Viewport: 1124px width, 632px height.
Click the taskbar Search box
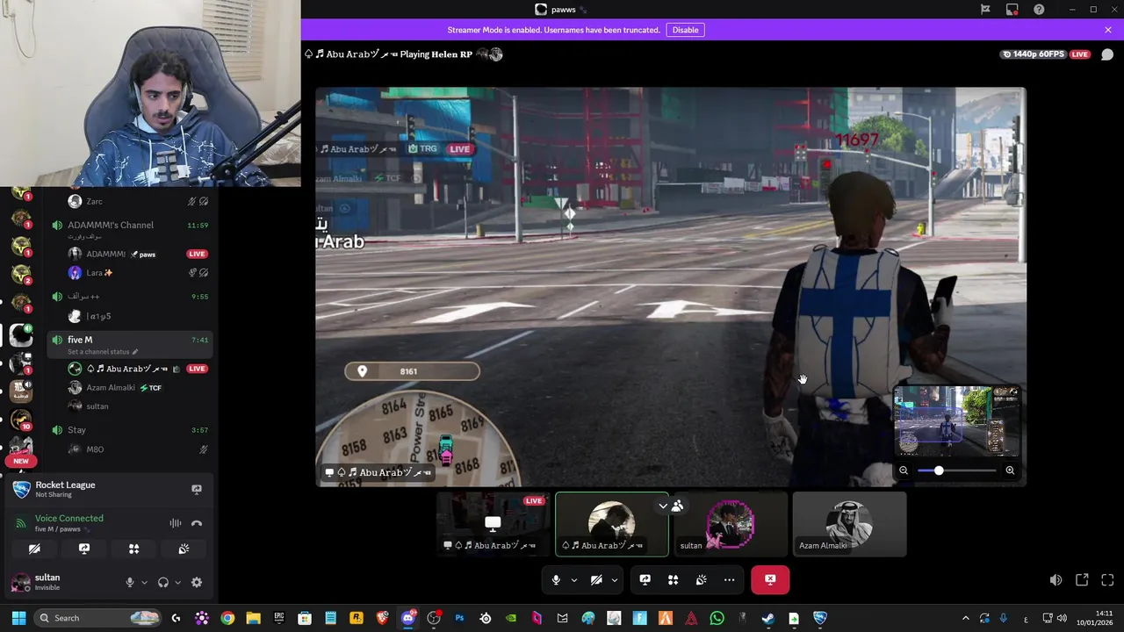coord(98,618)
